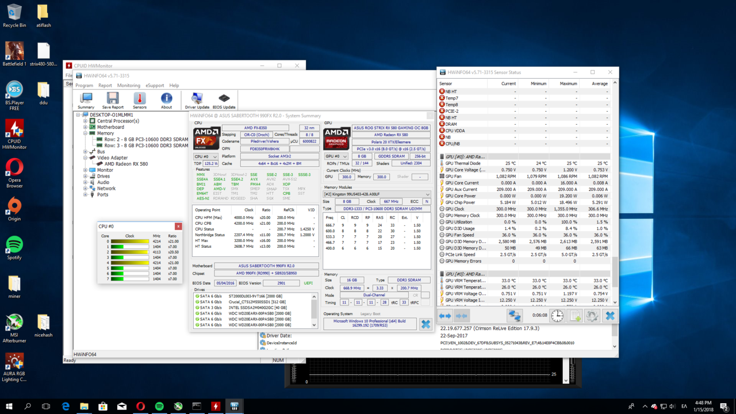Image resolution: width=736 pixels, height=414 pixels.
Task: Click the BIOS Update chip icon
Action: 224,101
